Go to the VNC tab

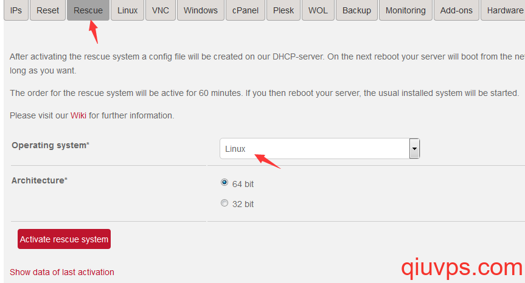(x=160, y=10)
